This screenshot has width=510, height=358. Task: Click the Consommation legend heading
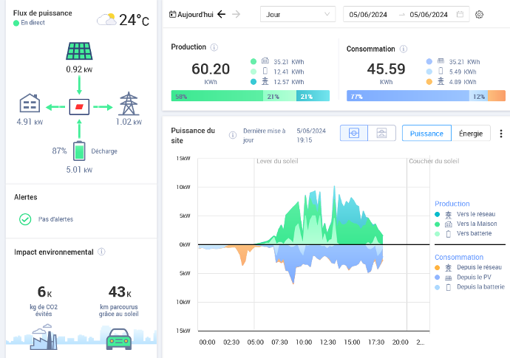pyautogui.click(x=459, y=258)
